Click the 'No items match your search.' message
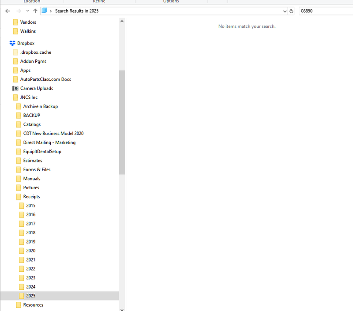 pos(247,26)
